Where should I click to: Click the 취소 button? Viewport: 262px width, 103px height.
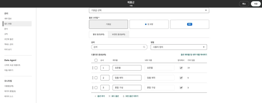point(244,4)
